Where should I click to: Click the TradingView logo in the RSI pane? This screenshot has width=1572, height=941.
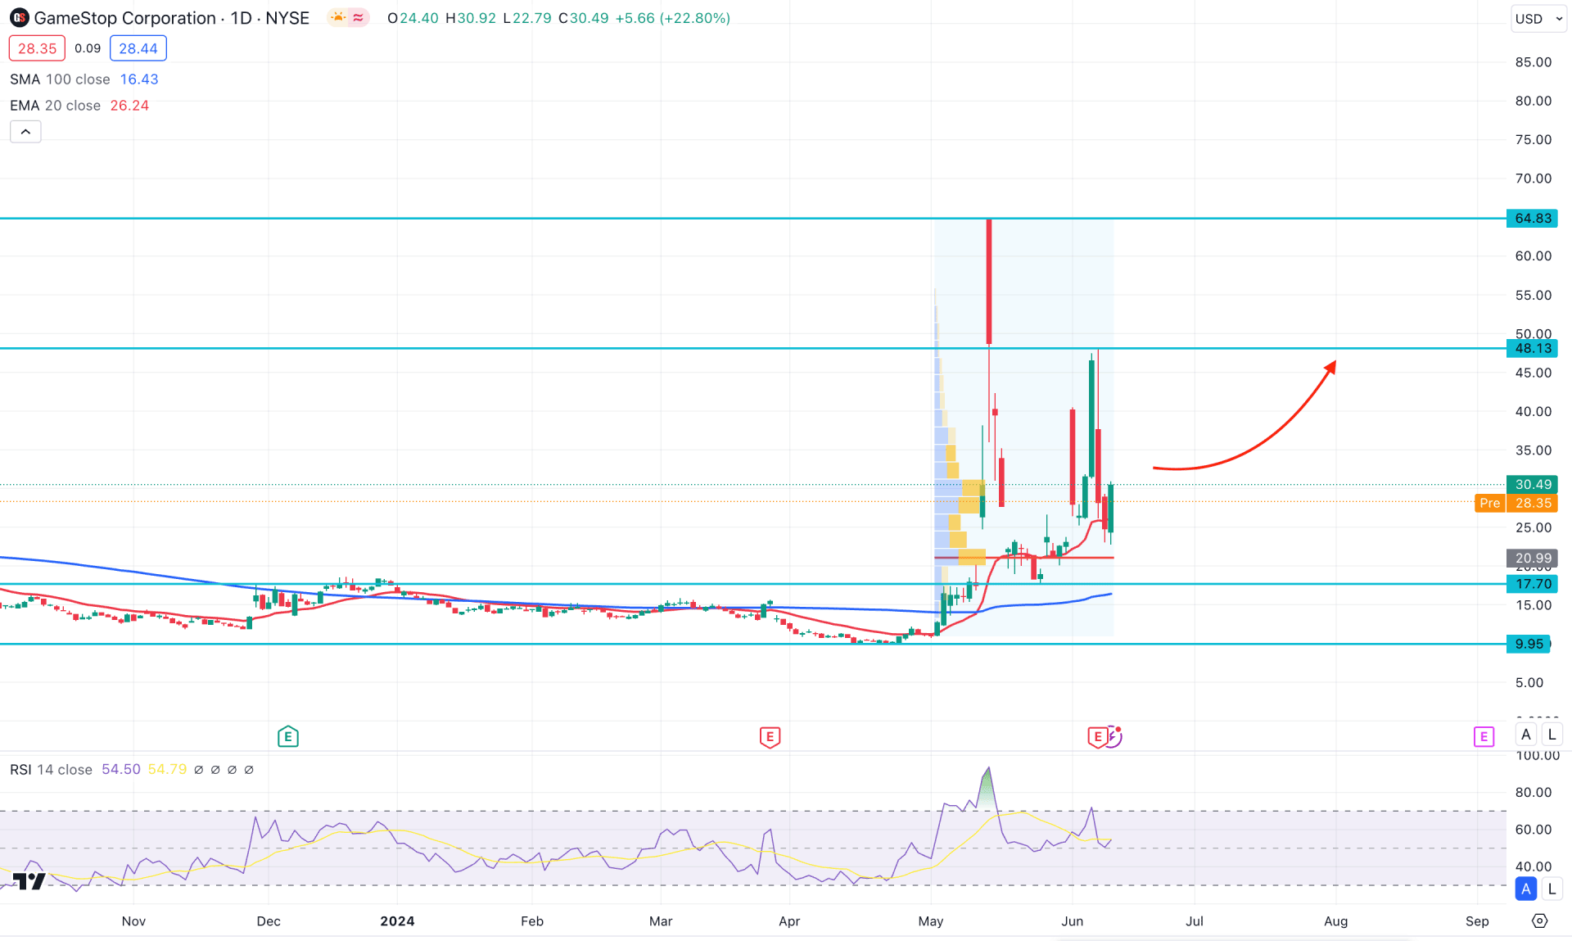pyautogui.click(x=29, y=881)
